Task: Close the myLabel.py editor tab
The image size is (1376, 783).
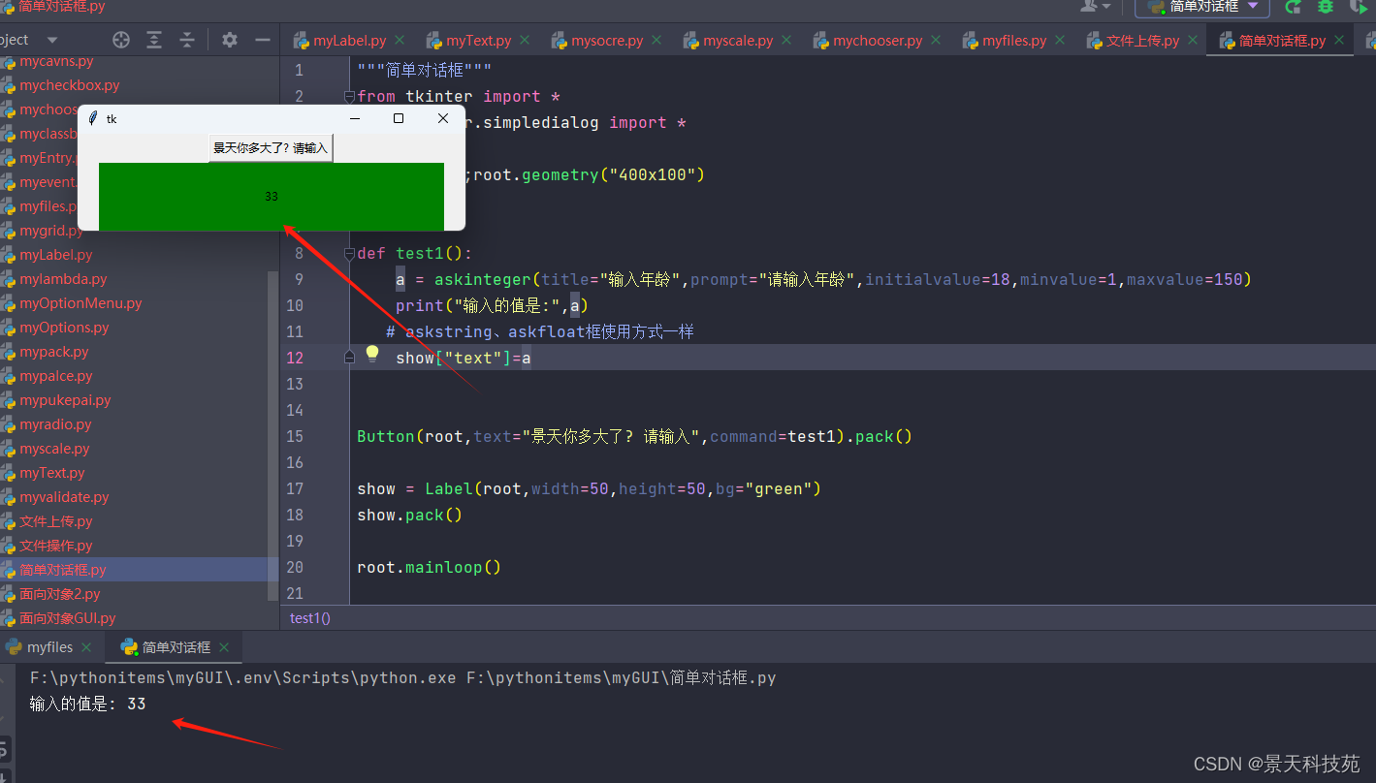Action: coord(401,41)
